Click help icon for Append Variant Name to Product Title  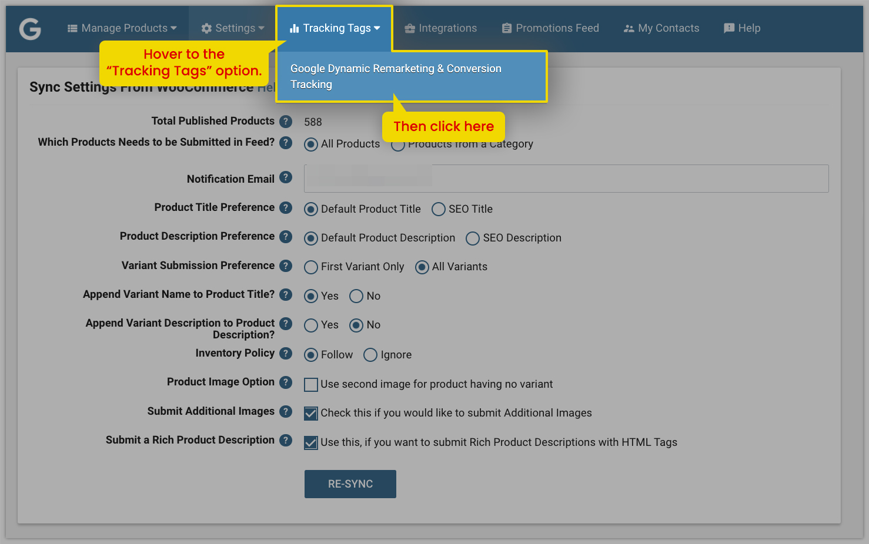(x=286, y=295)
